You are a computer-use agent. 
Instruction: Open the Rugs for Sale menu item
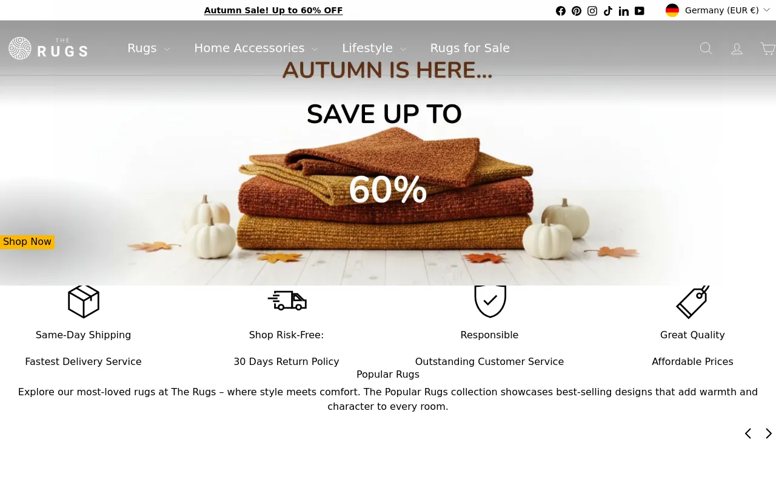pyautogui.click(x=470, y=48)
